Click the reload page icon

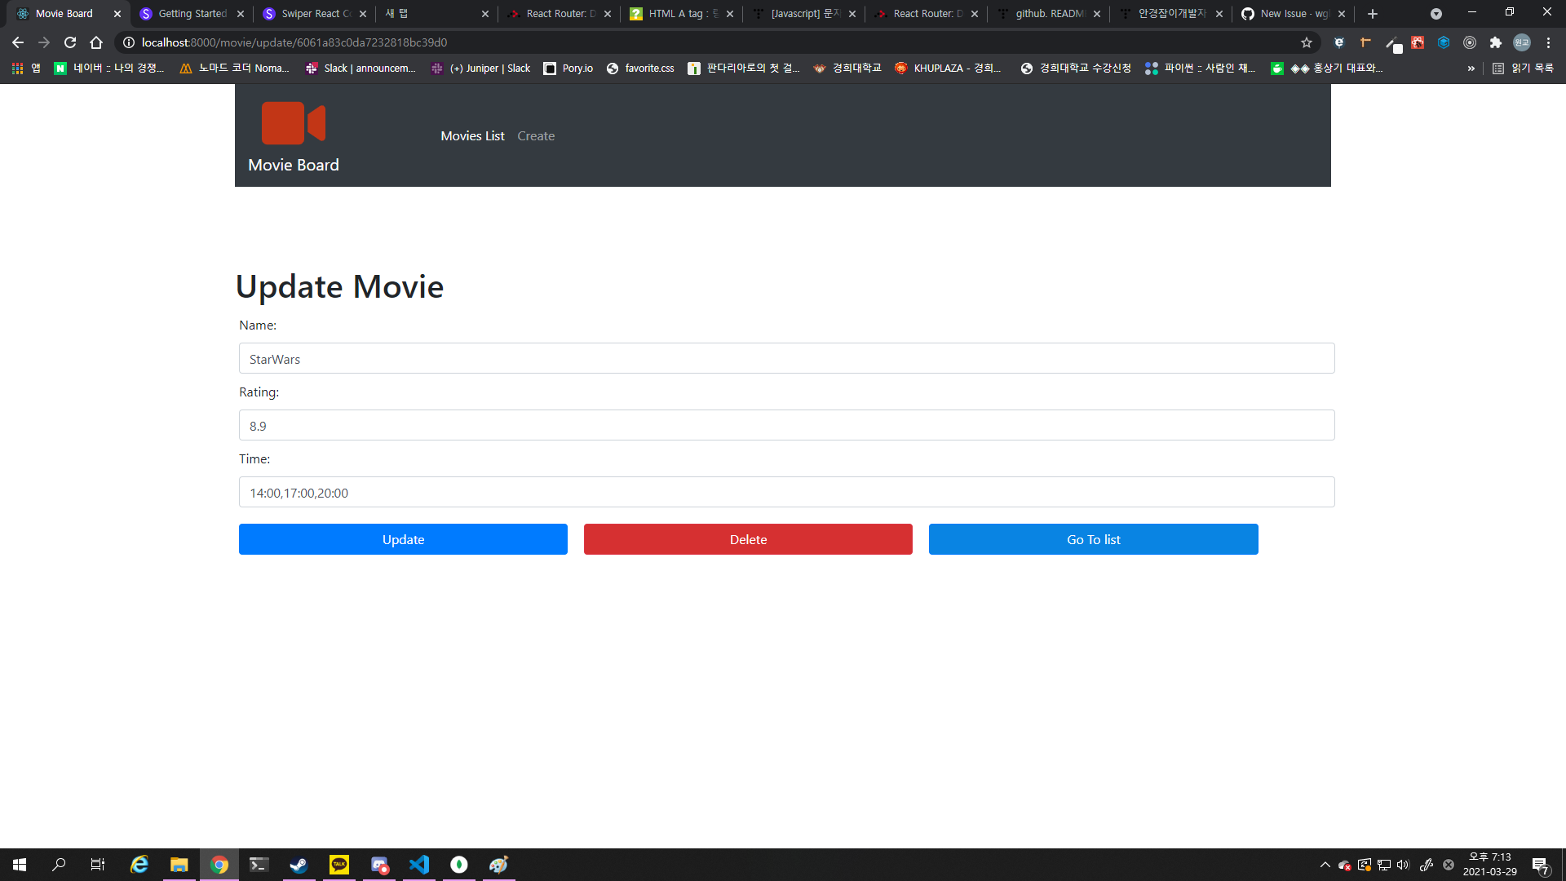coord(69,42)
